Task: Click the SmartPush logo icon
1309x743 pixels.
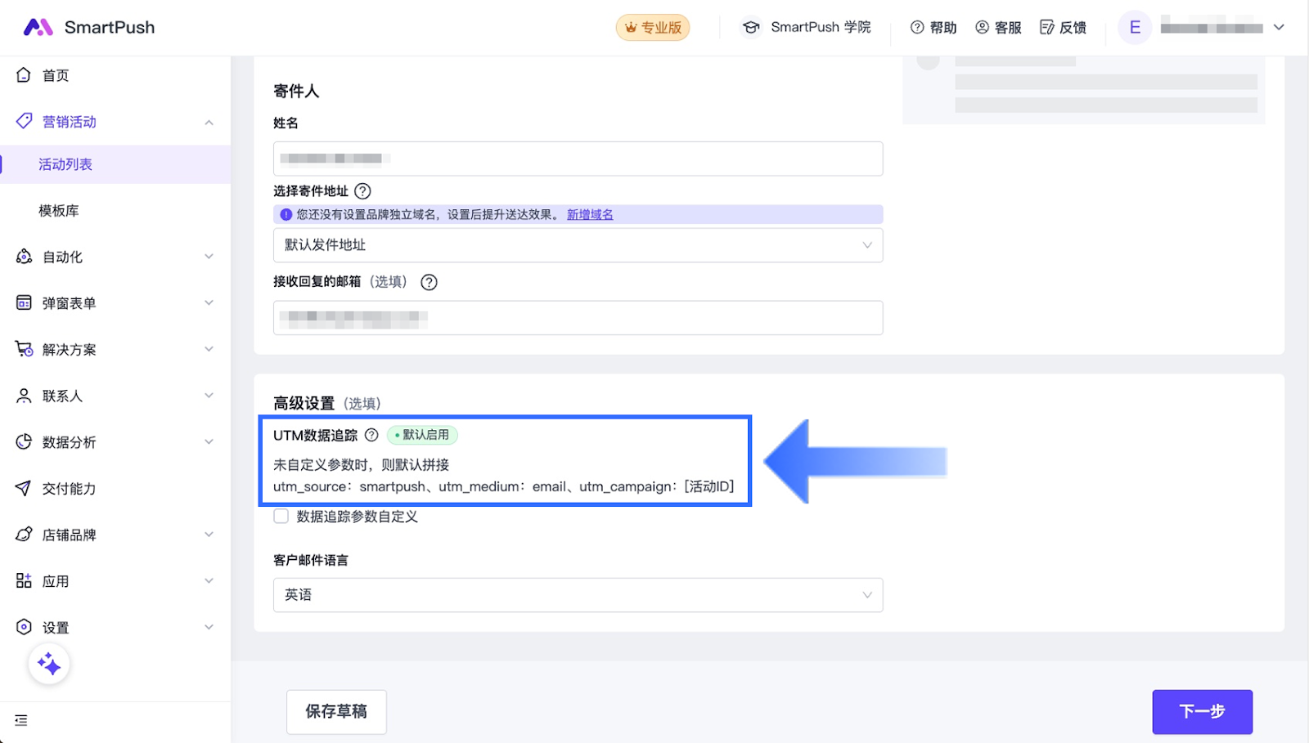Action: click(x=38, y=27)
